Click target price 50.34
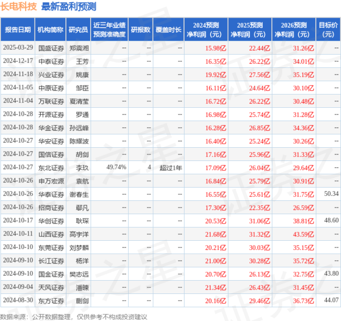 tap(332, 194)
